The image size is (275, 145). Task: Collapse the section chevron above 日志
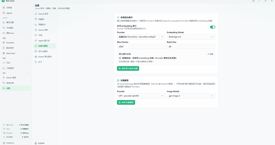coord(29,58)
